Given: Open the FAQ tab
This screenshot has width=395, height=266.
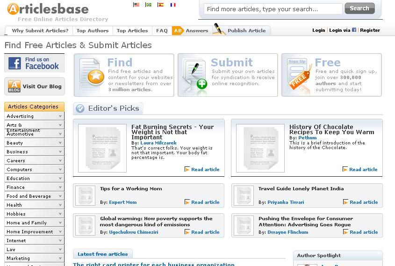Looking at the screenshot, I should click(162, 30).
